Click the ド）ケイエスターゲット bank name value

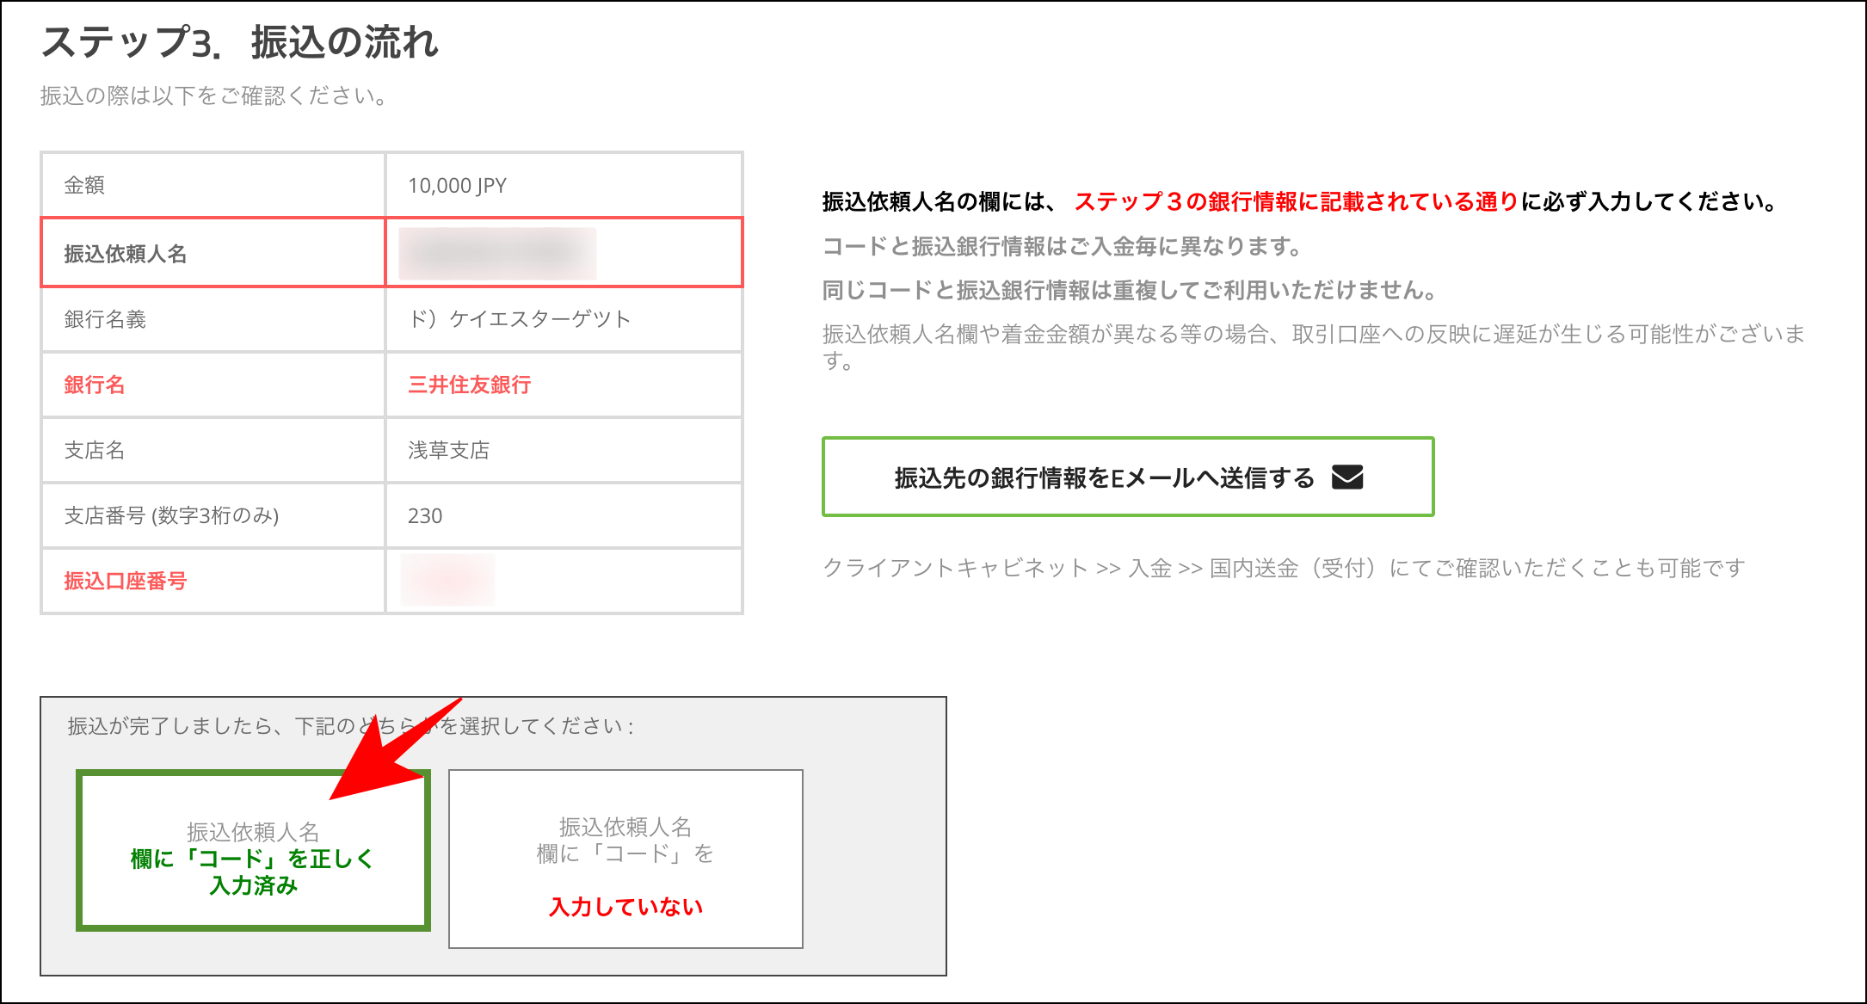[520, 318]
